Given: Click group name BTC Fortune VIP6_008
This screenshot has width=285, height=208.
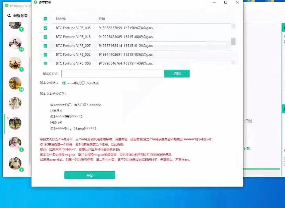Looking at the screenshot, I should 73,63.
